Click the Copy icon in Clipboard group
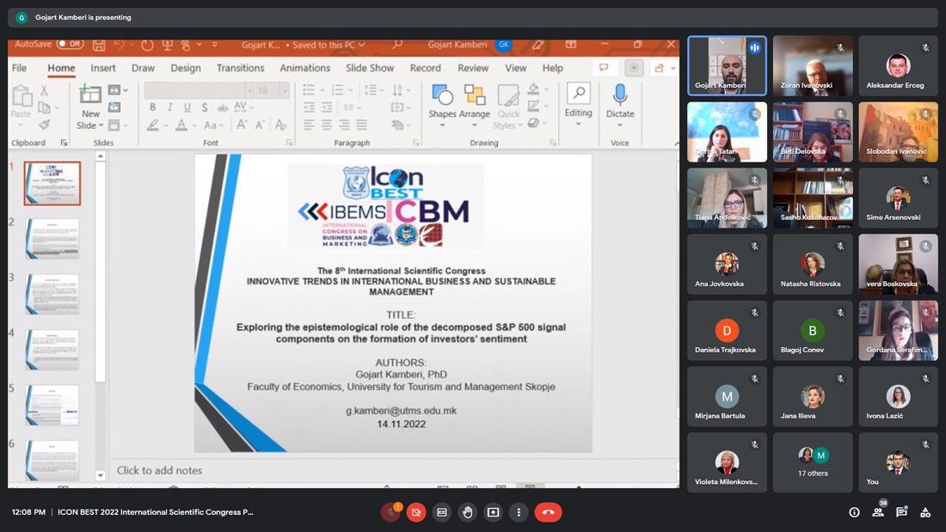 pos(44,107)
